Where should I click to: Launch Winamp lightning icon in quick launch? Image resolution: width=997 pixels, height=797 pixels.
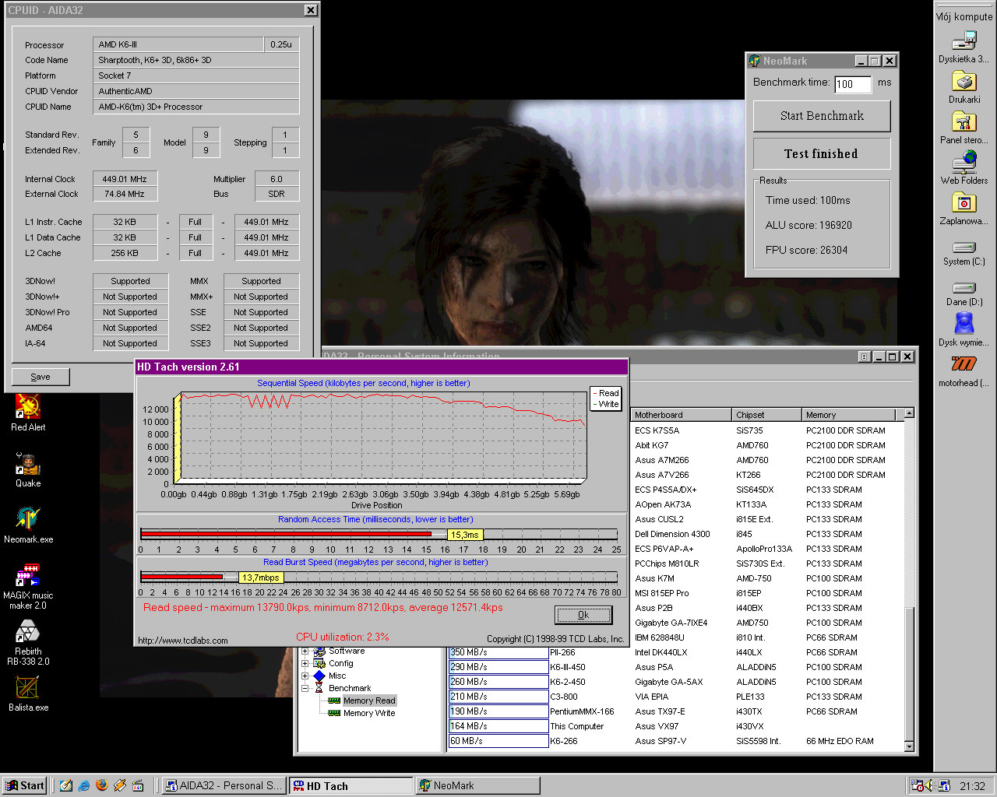coord(120,785)
